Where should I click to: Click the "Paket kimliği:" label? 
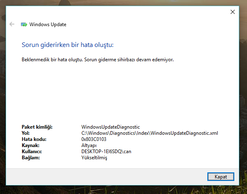pyautogui.click(x=37, y=127)
